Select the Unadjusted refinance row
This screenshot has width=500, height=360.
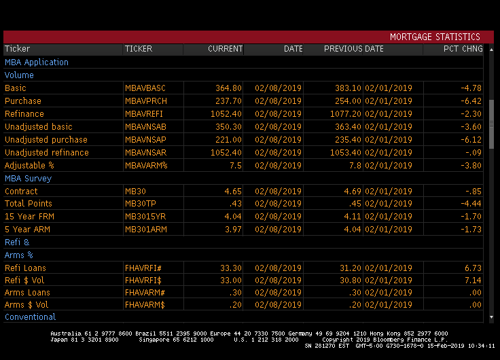243,153
